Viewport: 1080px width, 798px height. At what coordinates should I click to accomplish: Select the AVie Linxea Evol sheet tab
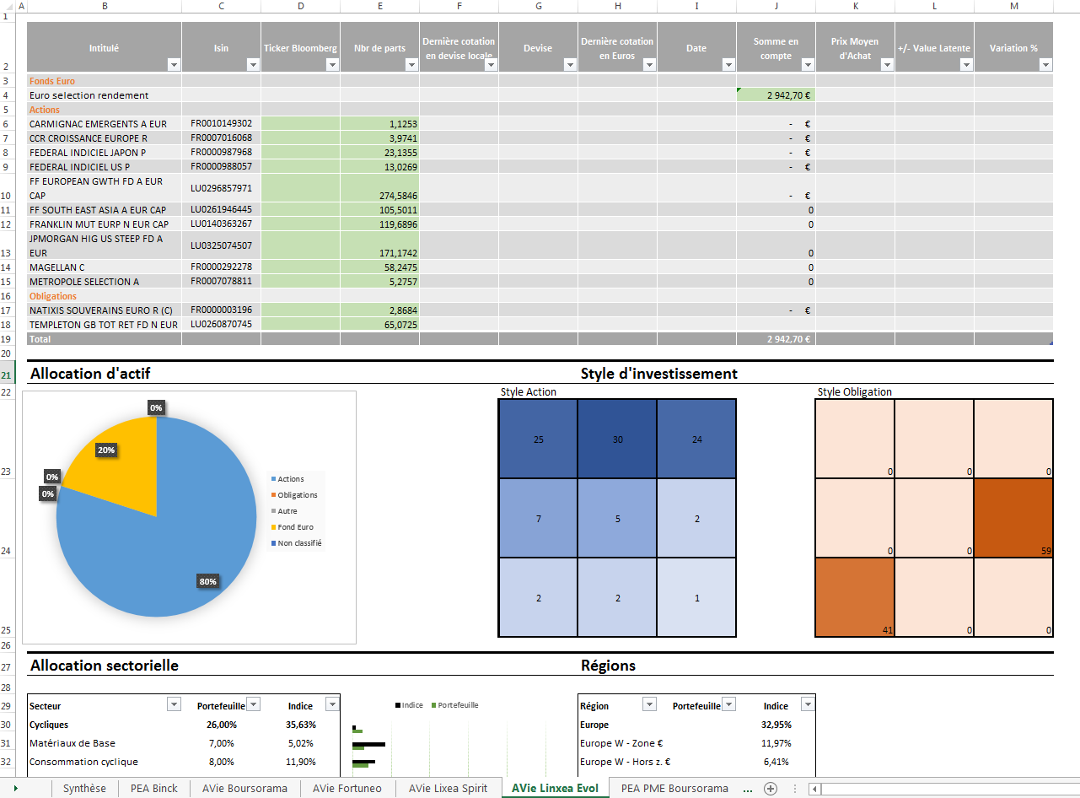coord(555,789)
